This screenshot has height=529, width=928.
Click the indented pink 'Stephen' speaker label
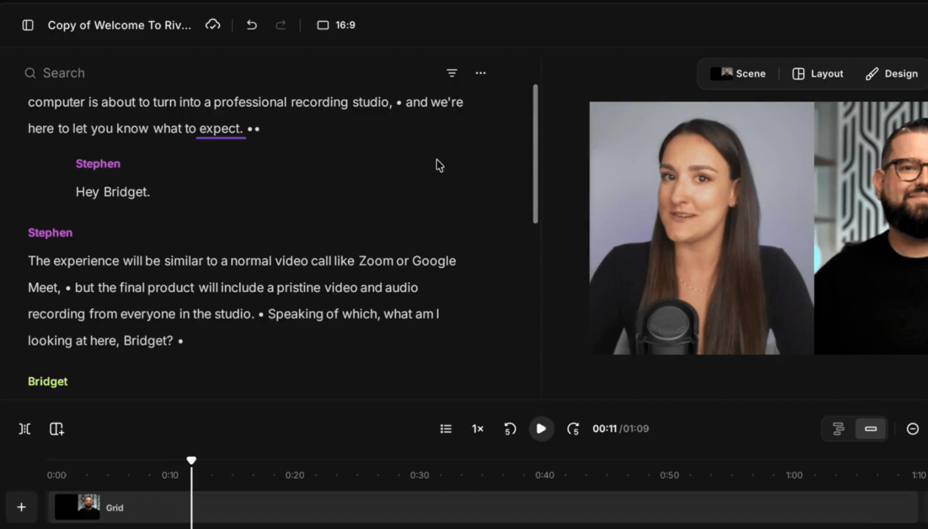point(98,163)
